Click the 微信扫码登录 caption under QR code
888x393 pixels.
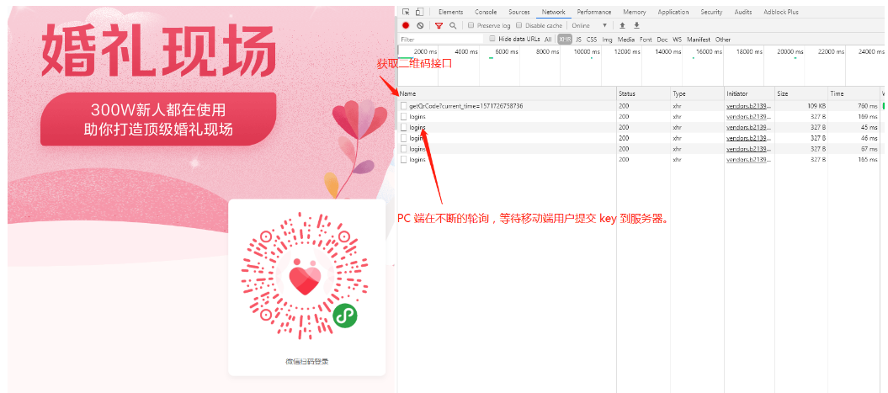306,361
